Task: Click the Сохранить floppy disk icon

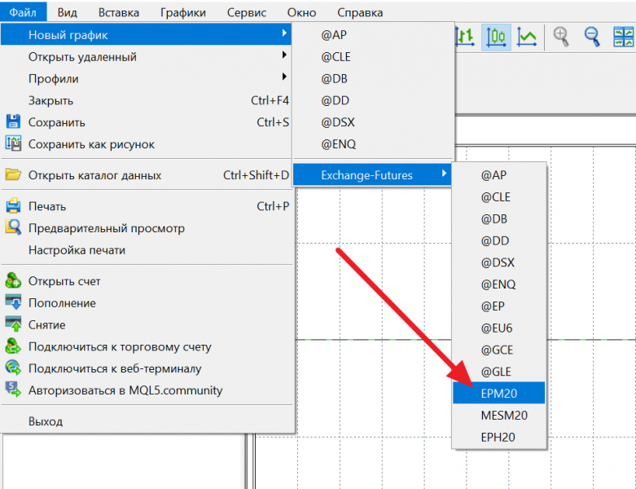Action: (13, 122)
